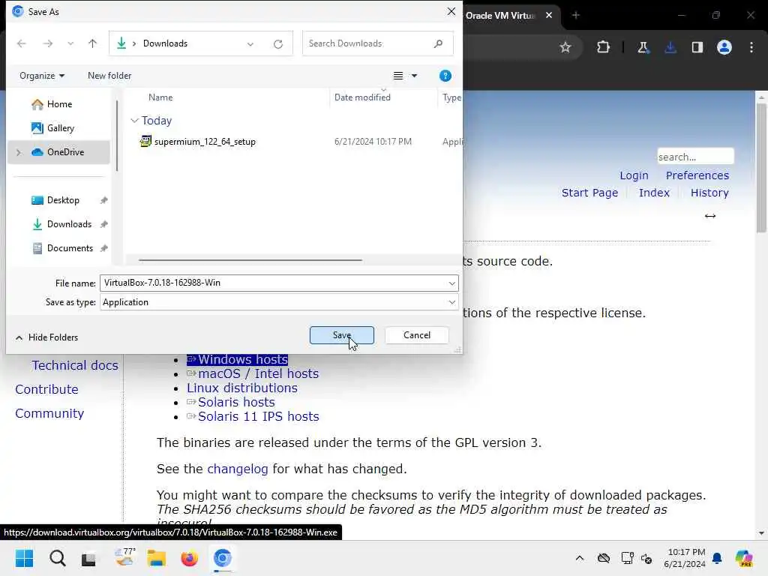Refresh the Downloads folder view
The image size is (768, 576).
point(278,44)
